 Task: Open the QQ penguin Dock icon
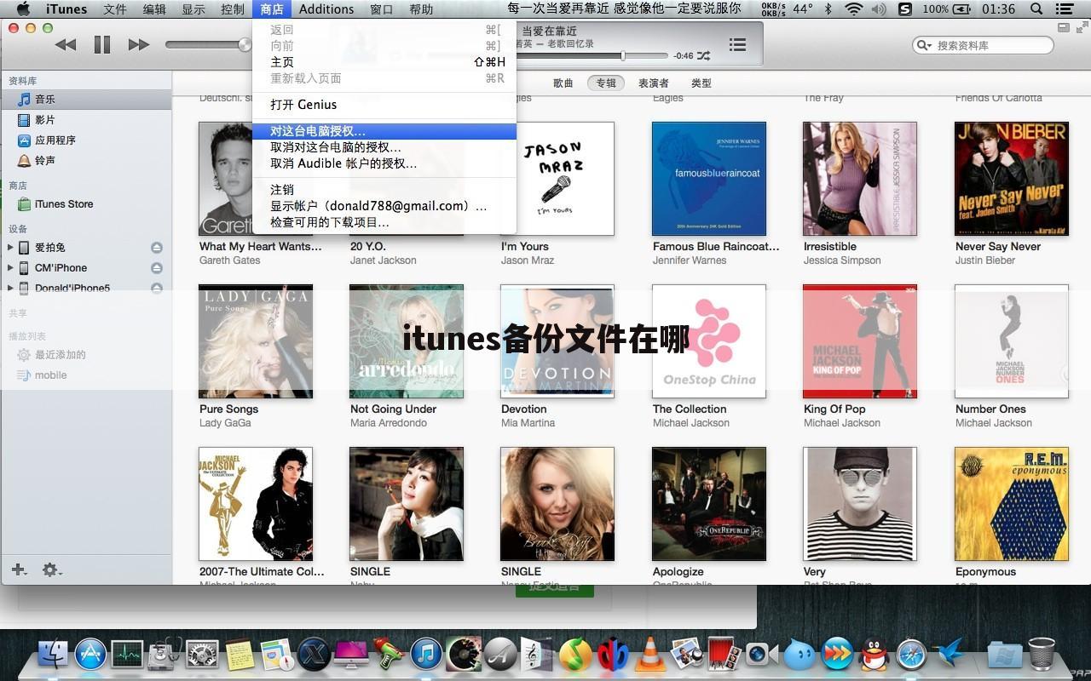tap(875, 654)
